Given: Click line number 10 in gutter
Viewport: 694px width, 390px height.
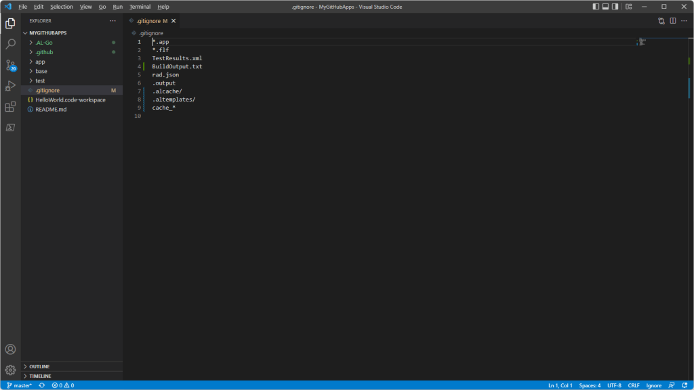Looking at the screenshot, I should tap(138, 116).
